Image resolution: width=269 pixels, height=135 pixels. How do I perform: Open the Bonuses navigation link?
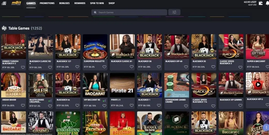click(64, 3)
